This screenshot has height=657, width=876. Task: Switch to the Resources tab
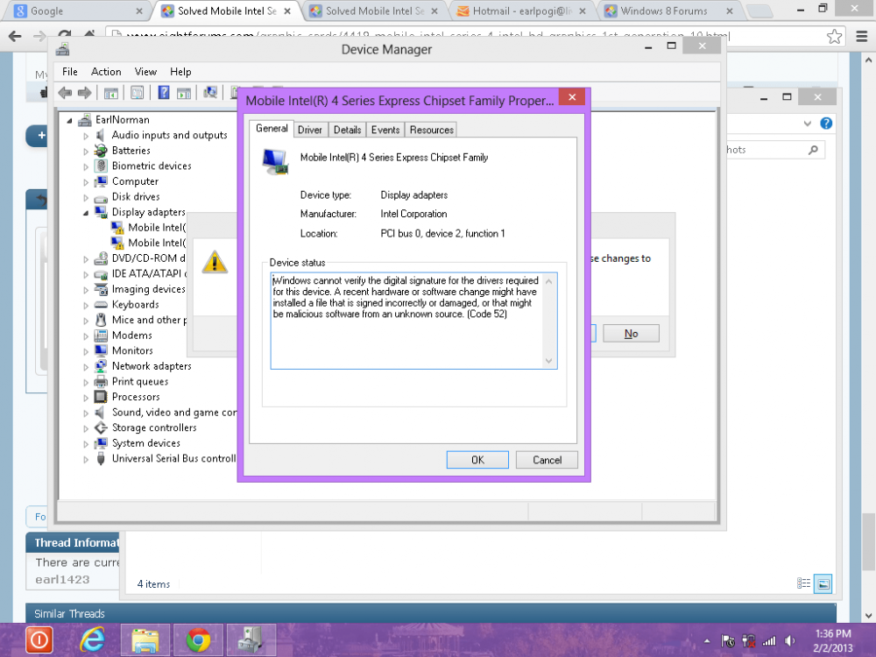431,130
